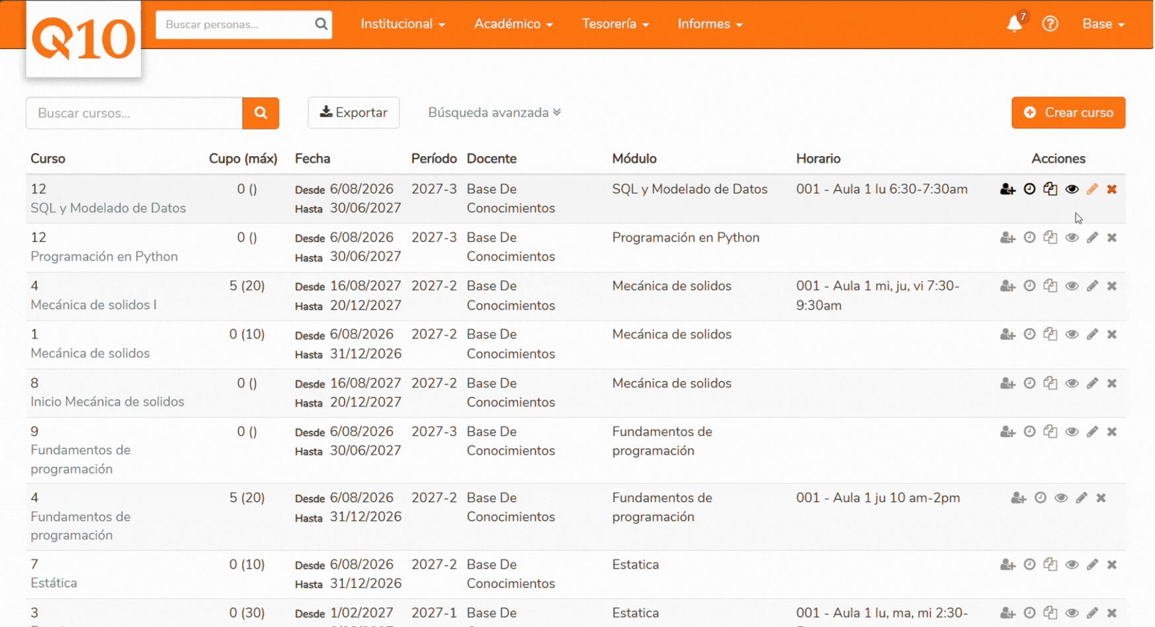Click the orange course search button
This screenshot has width=1155, height=627.
click(261, 113)
